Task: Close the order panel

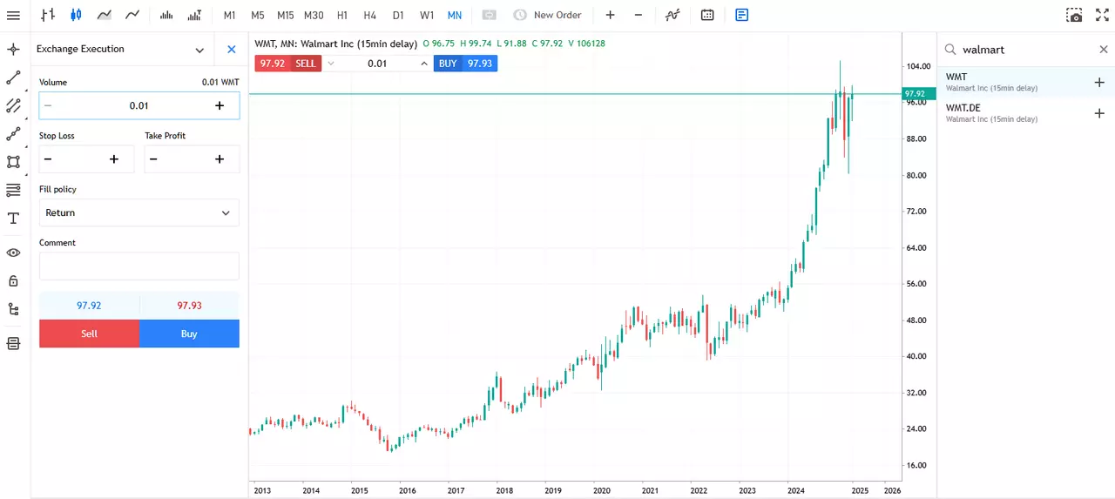Action: click(231, 50)
